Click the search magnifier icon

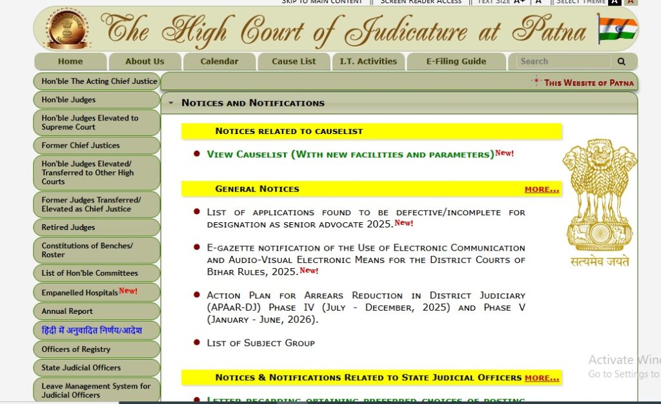point(622,61)
